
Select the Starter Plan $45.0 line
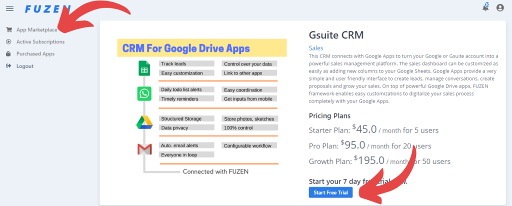[373, 129]
